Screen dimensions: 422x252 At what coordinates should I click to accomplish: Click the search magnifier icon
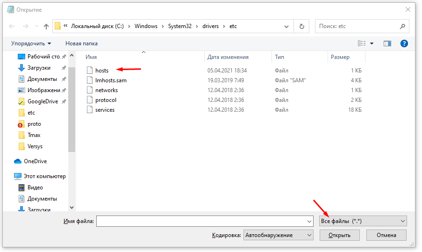click(x=402, y=26)
